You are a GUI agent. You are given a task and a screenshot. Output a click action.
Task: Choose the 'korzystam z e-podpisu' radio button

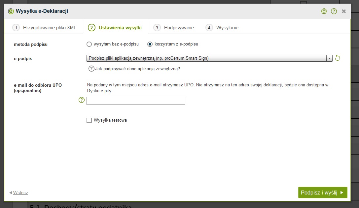tap(150, 44)
